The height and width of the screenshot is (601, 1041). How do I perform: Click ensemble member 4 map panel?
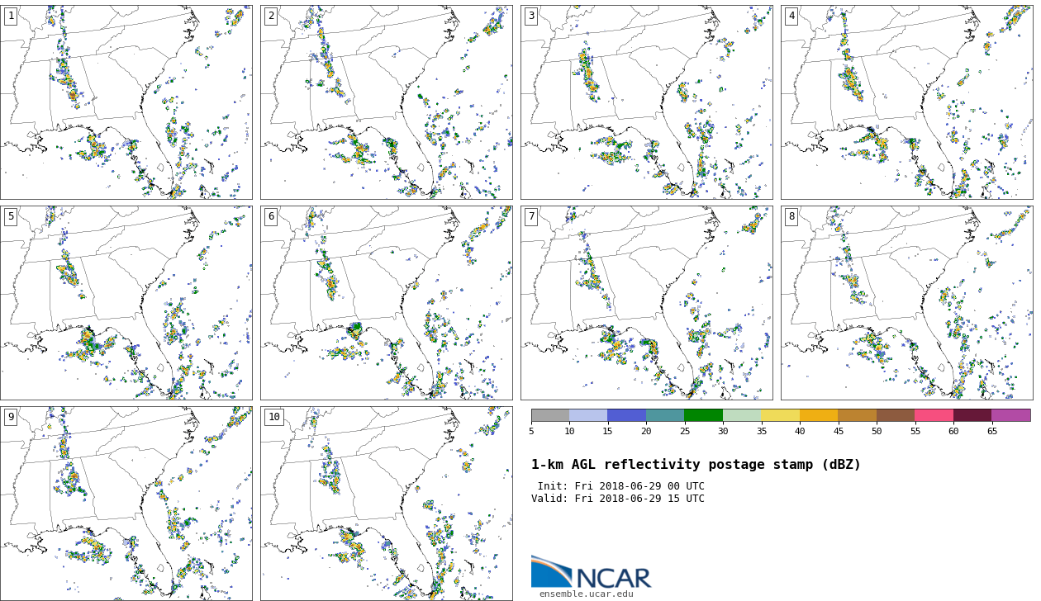pos(906,102)
